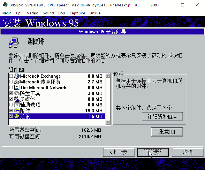Click the 2.7 MB size value

click(95, 82)
